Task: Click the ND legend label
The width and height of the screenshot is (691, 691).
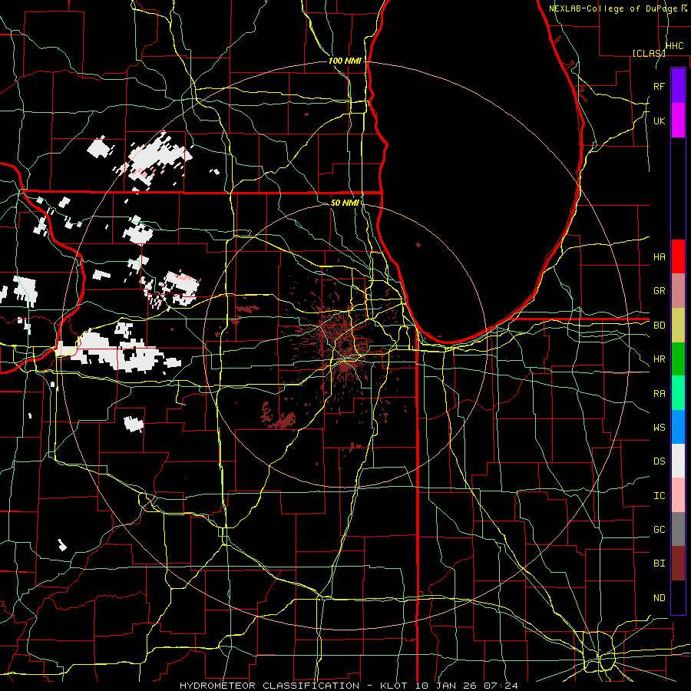Action: (660, 598)
